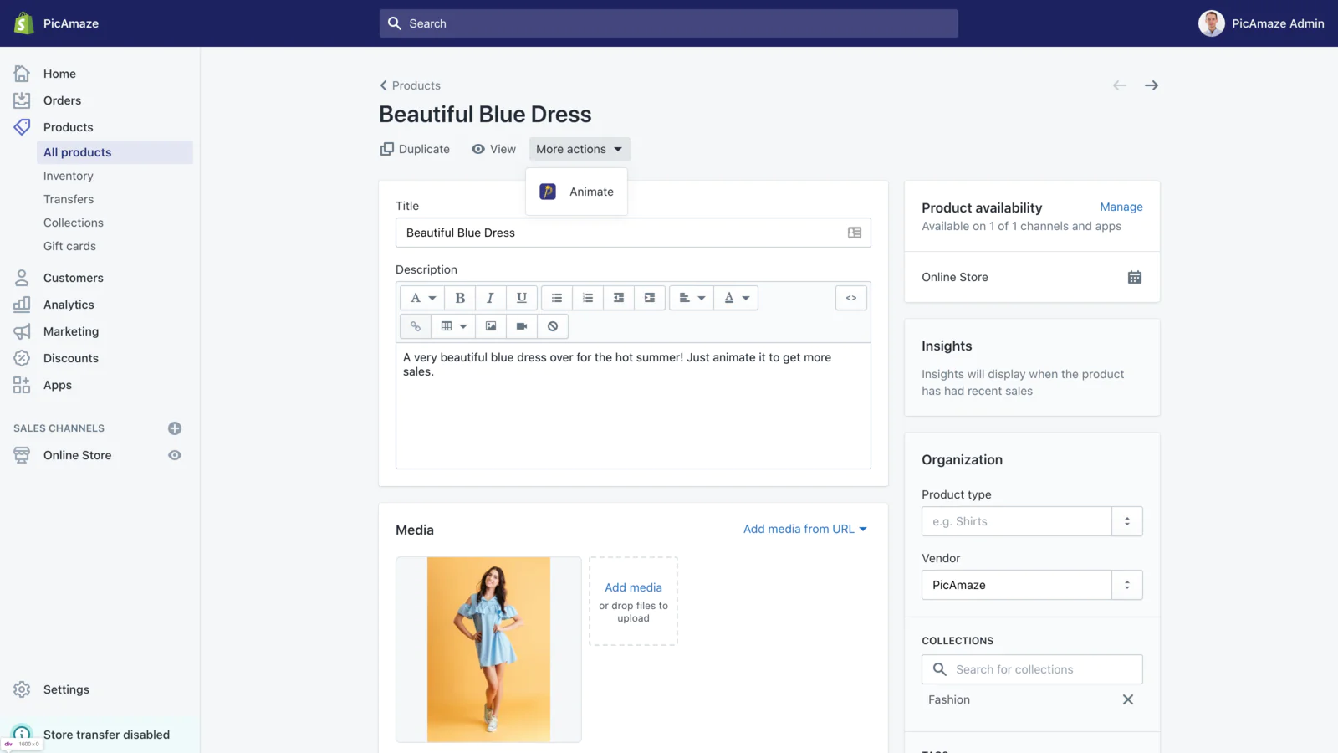Image resolution: width=1338 pixels, height=753 pixels.
Task: Toggle underline formatting
Action: coord(521,298)
